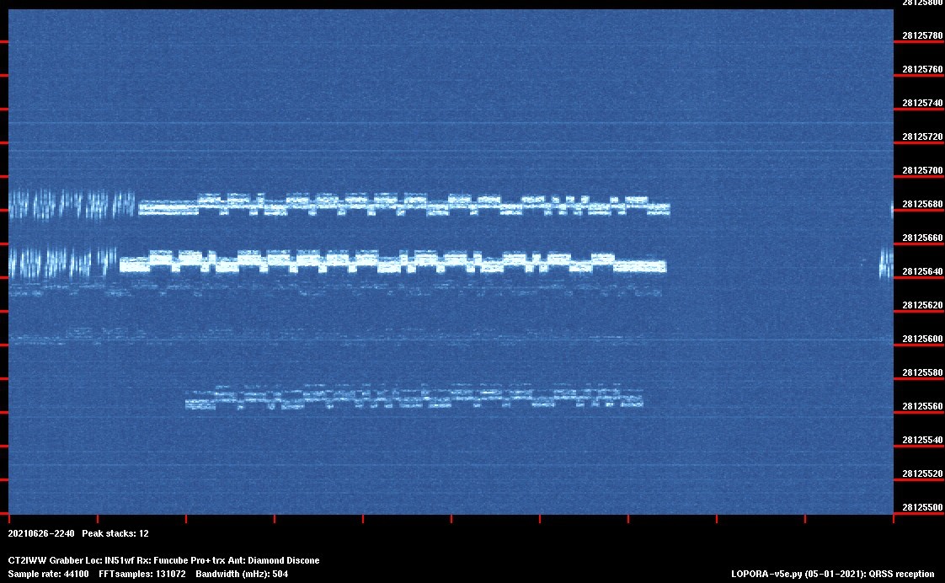Viewport: 945px width, 583px height.
Task: Click the bright signal trace near 28125645
Action: [x=393, y=262]
